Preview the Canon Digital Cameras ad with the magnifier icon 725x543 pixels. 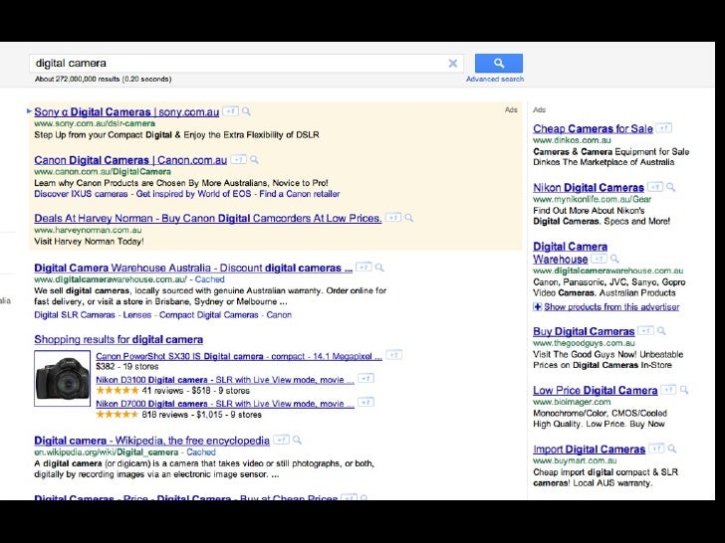click(254, 160)
